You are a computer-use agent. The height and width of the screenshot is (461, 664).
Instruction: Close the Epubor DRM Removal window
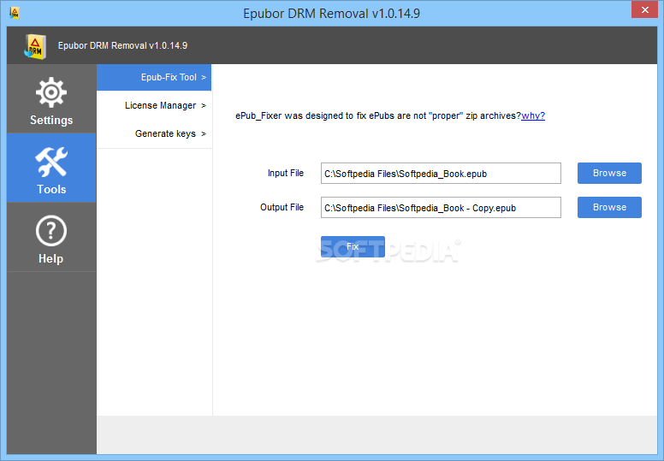tap(644, 9)
